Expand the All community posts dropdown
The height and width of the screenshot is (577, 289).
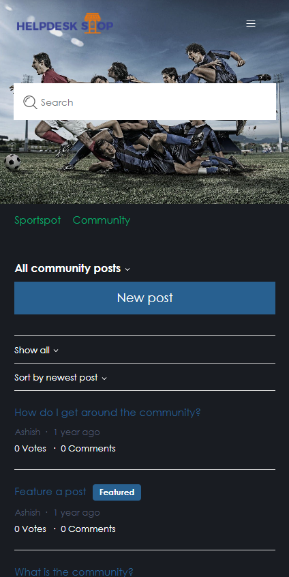coord(72,269)
